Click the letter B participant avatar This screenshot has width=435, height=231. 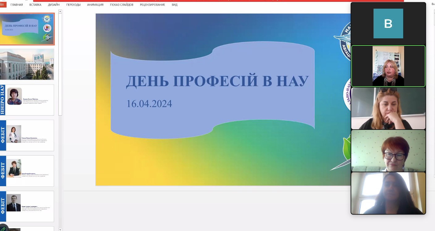point(388,24)
